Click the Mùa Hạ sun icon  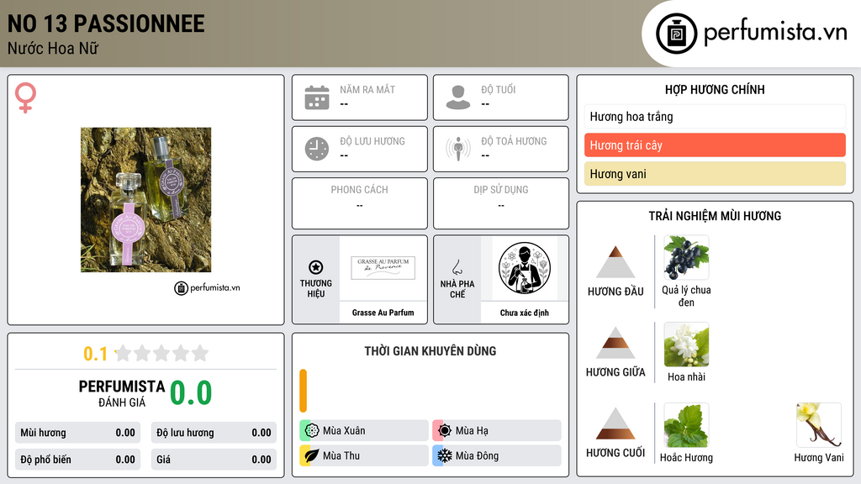[x=445, y=431]
